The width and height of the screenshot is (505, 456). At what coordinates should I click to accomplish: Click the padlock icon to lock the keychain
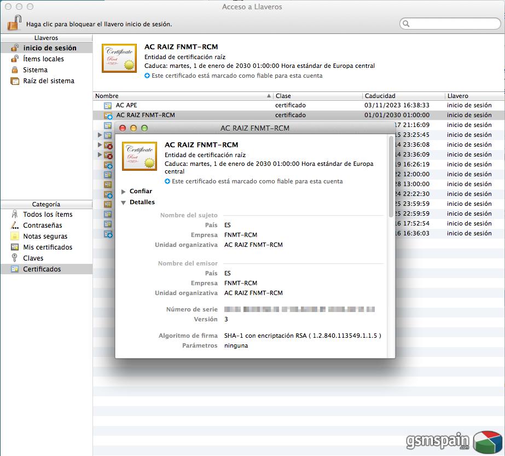14,22
